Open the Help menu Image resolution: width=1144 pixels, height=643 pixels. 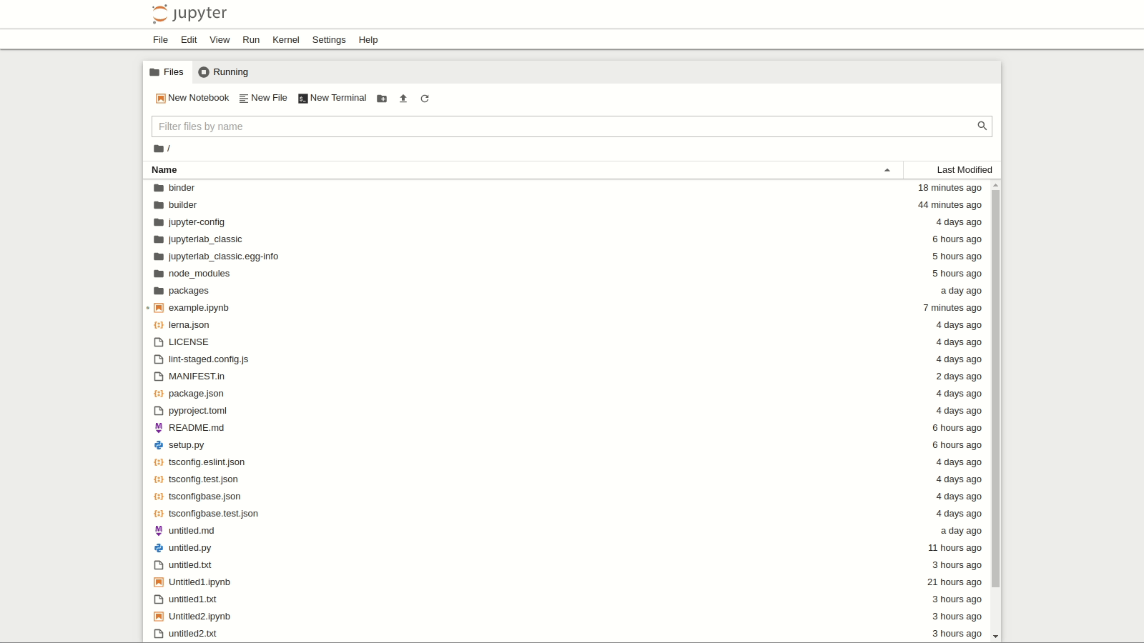[x=368, y=40]
